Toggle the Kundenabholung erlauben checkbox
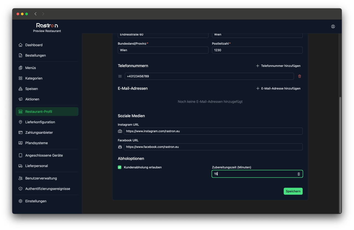 tap(120, 167)
